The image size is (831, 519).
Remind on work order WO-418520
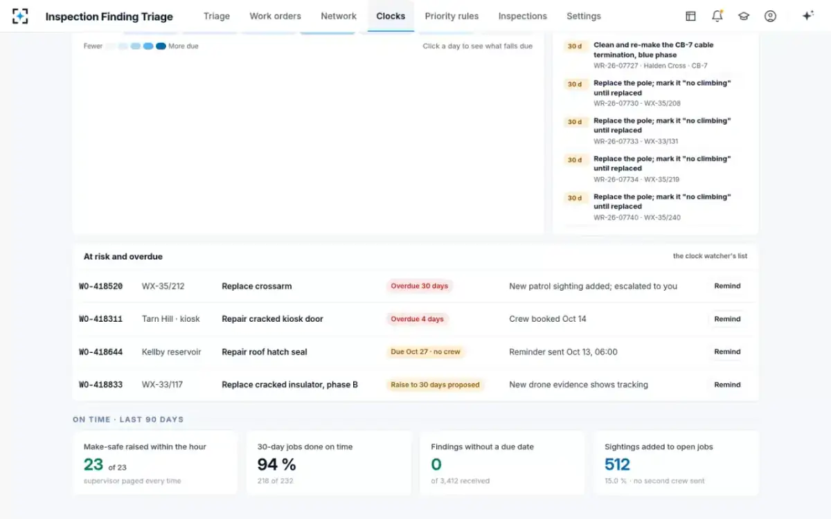727,286
